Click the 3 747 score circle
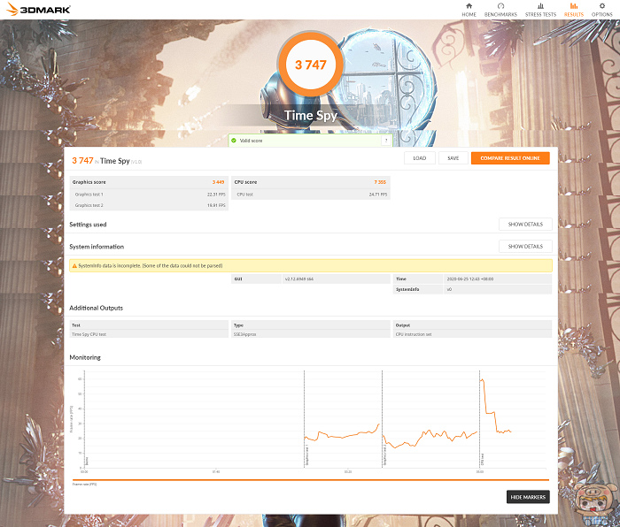This screenshot has width=620, height=527. [311, 65]
